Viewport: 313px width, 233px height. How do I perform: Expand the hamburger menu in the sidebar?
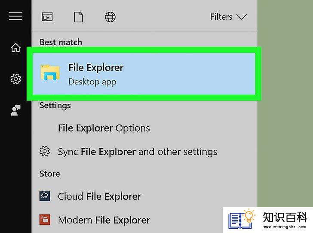[x=15, y=16]
